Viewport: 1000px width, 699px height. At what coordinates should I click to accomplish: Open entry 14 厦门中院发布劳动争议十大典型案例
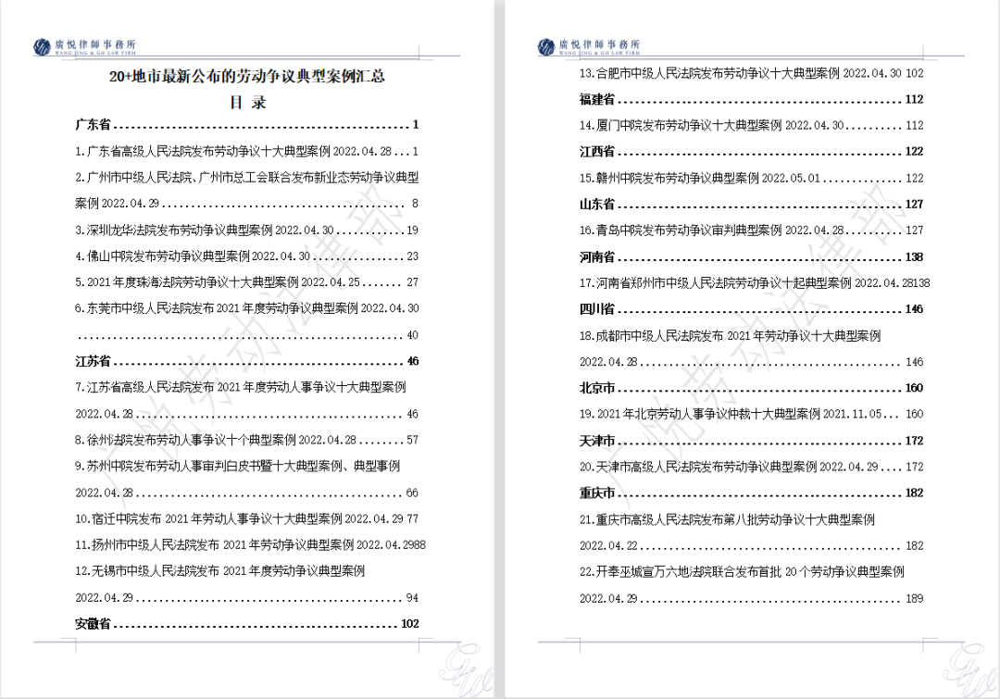(x=751, y=125)
